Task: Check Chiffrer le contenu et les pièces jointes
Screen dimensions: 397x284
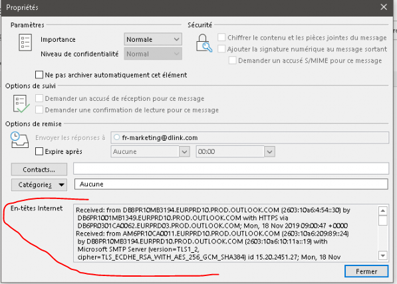Action: click(x=221, y=37)
